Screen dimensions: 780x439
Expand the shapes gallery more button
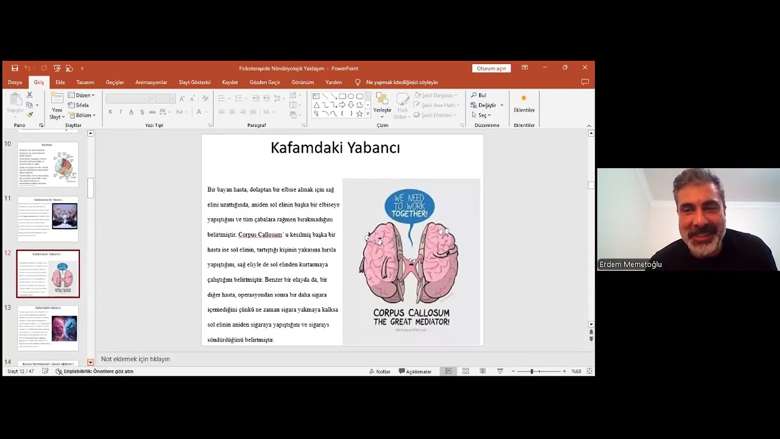367,113
